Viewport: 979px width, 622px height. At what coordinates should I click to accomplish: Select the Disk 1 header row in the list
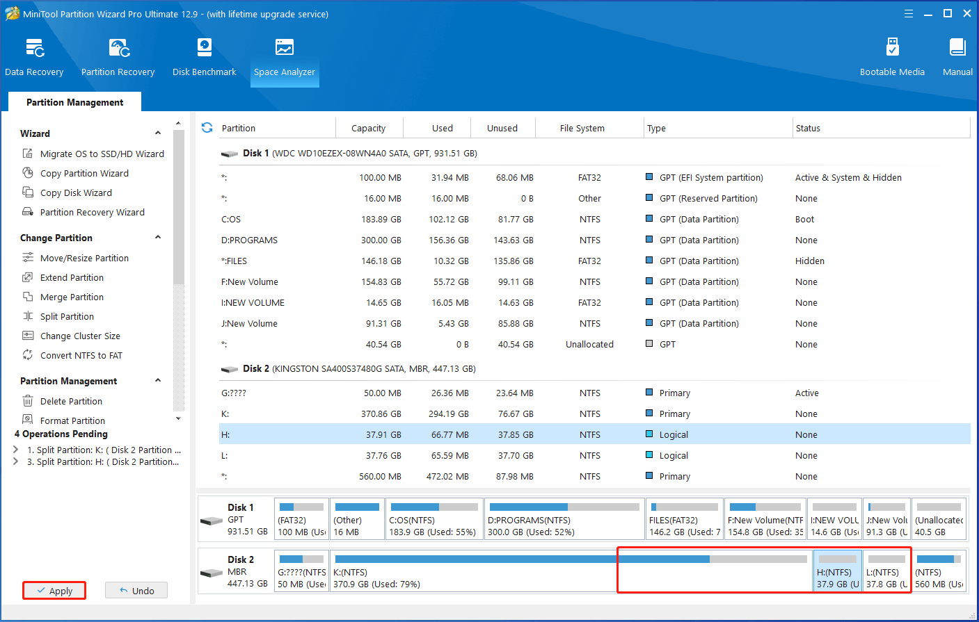(x=595, y=153)
